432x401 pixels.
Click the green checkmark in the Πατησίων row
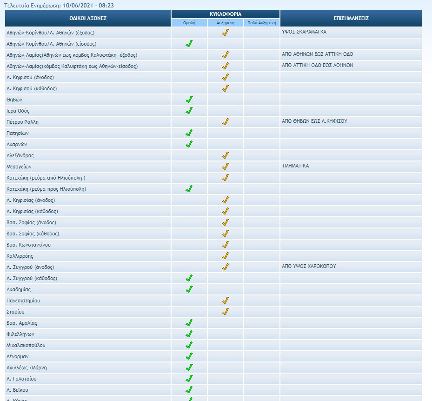click(x=189, y=133)
